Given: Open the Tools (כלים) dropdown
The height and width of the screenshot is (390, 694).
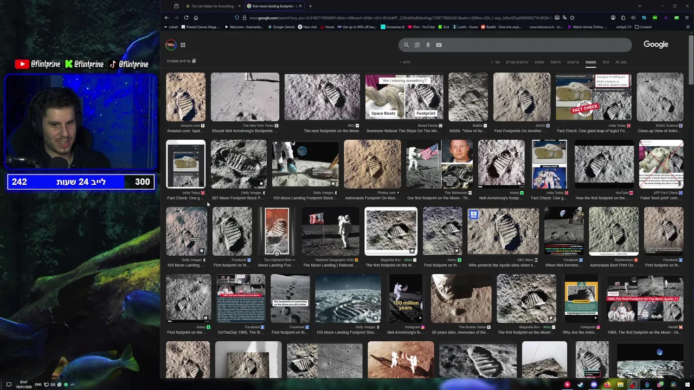Looking at the screenshot, I should point(406,62).
